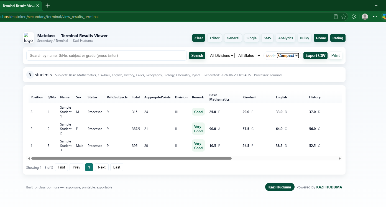Screen dimensions: 386x207
Task: Click the KAZI HUDUMA footer link
Action: 329,187
